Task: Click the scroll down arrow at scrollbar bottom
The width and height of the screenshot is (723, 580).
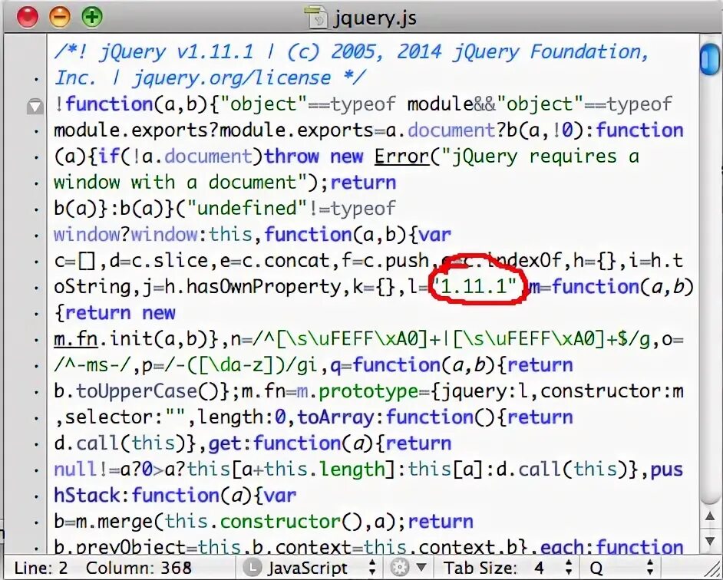Action: click(x=710, y=540)
